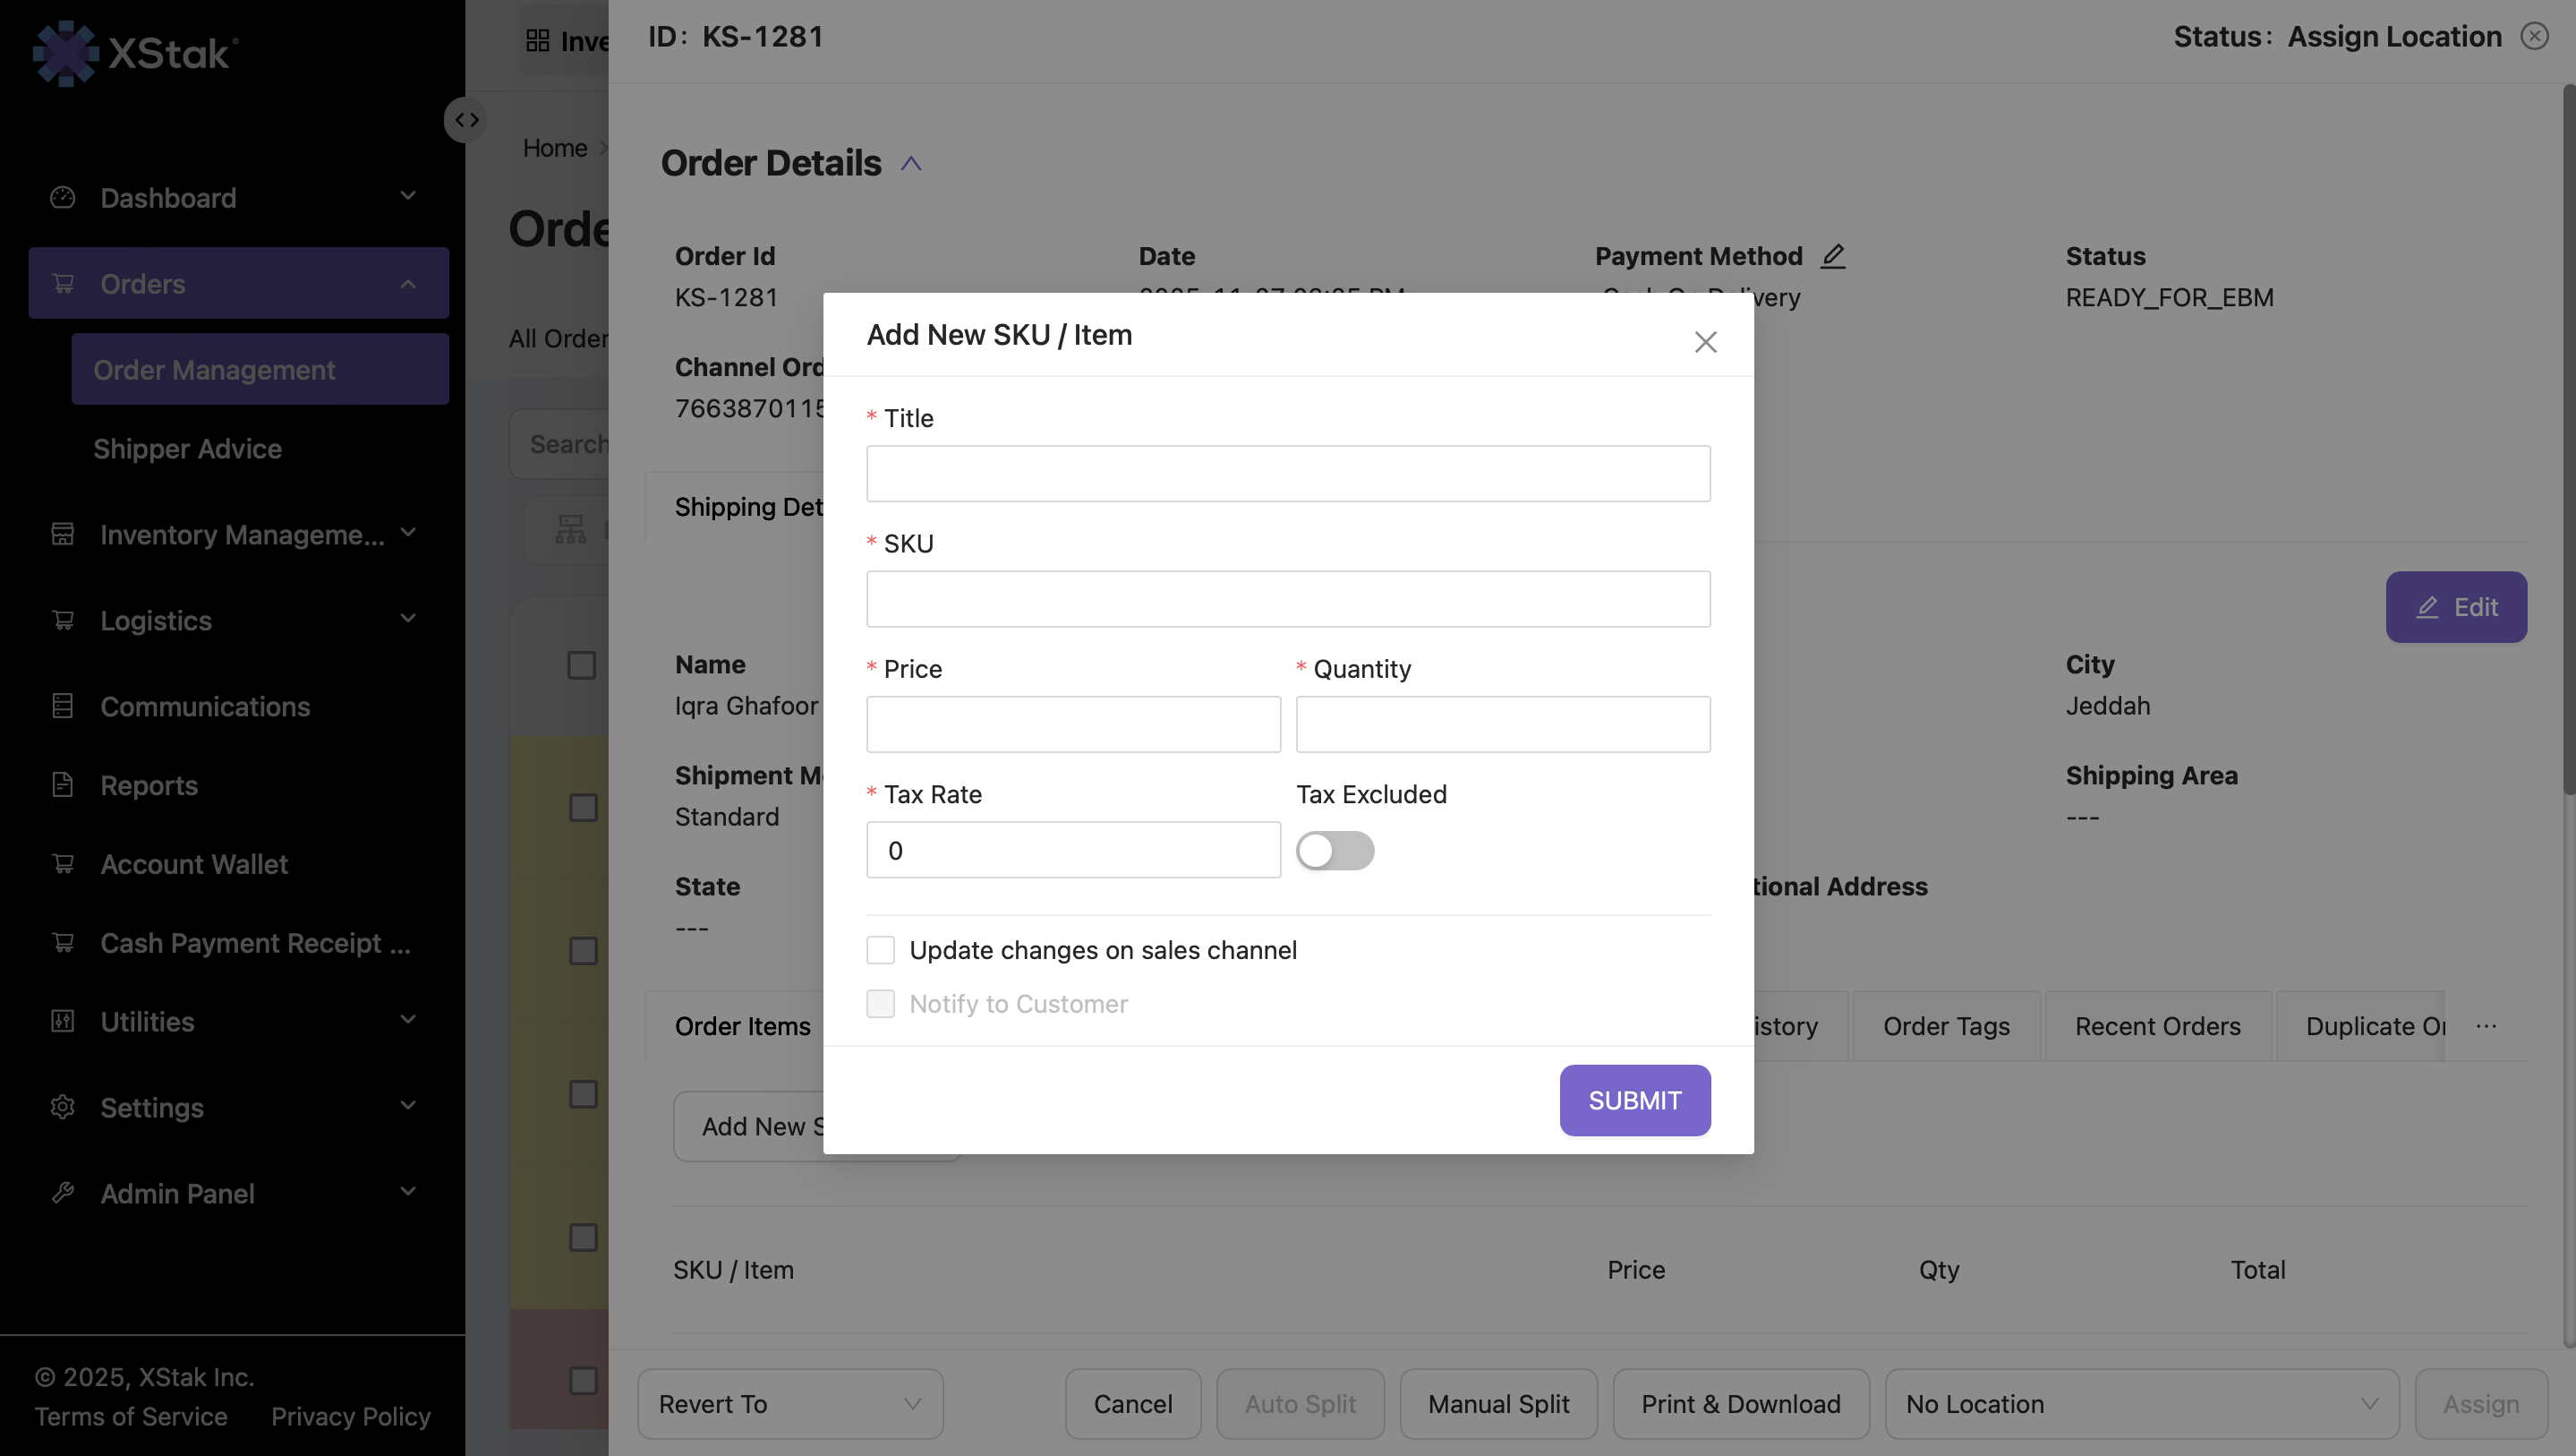Open Reports in sidebar
Image resolution: width=2576 pixels, height=1456 pixels.
149,785
